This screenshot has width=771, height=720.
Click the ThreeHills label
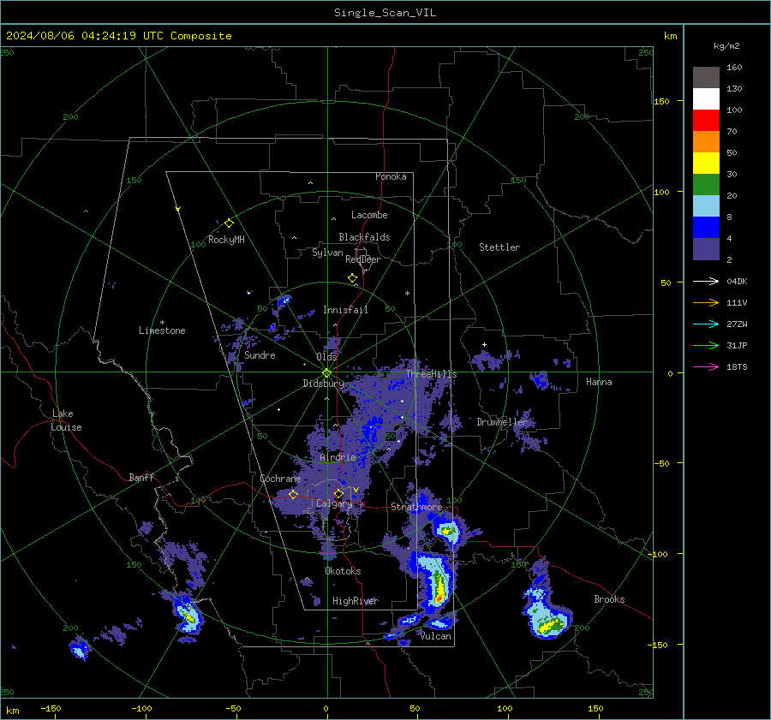pyautogui.click(x=431, y=374)
